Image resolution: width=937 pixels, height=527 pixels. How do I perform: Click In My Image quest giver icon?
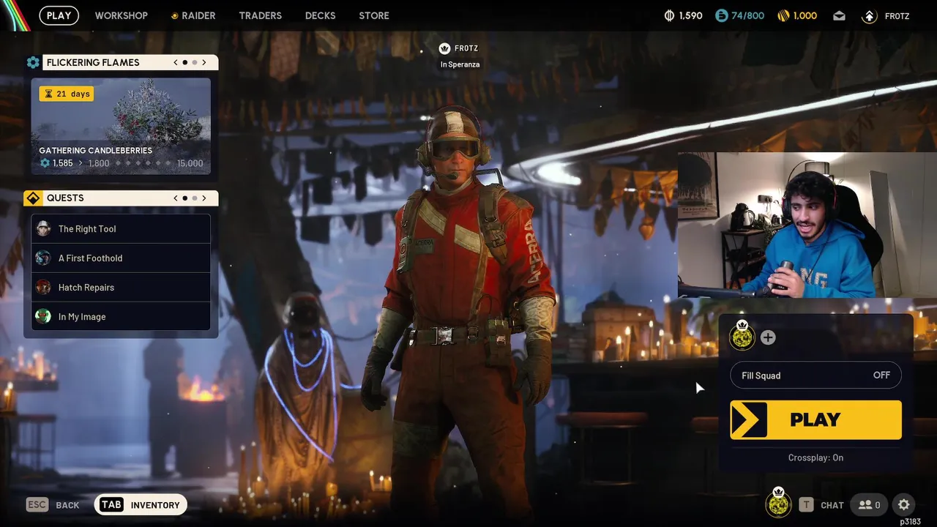click(x=43, y=316)
